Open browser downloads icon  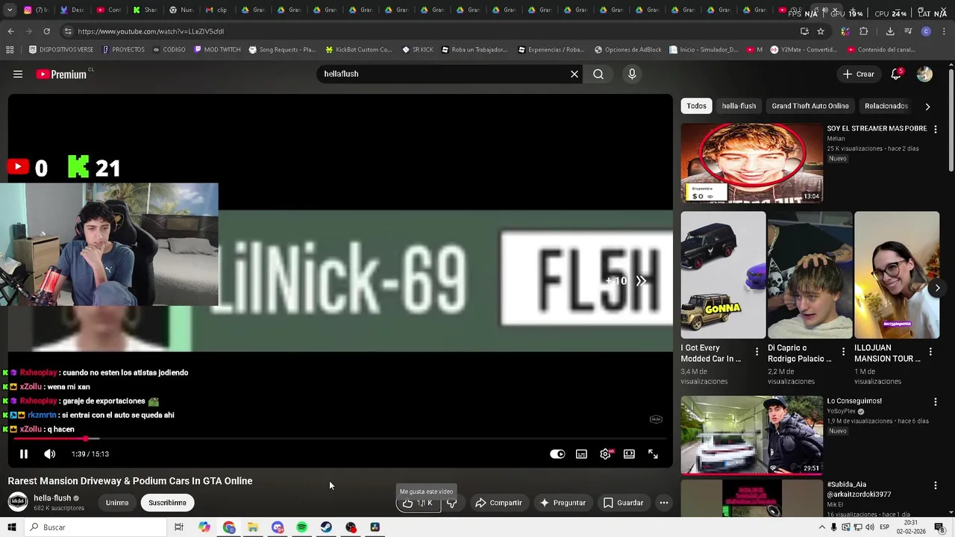[x=890, y=31]
